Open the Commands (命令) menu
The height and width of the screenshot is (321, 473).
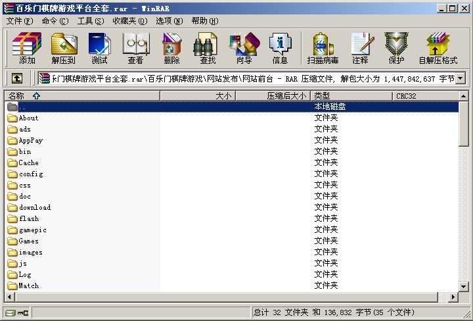55,21
